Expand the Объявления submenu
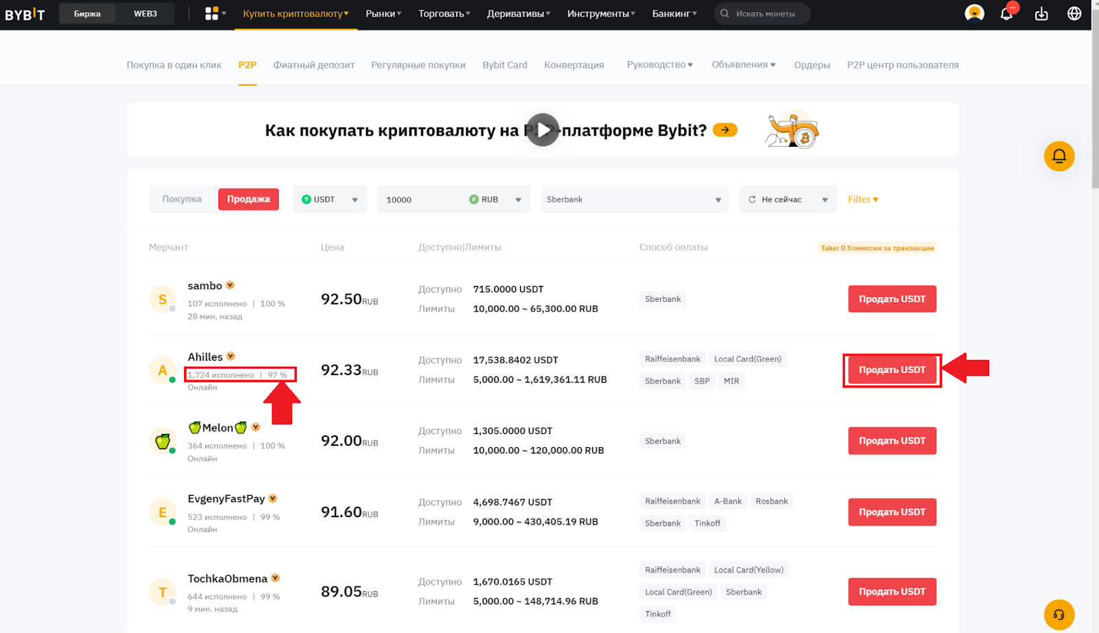 click(x=744, y=64)
